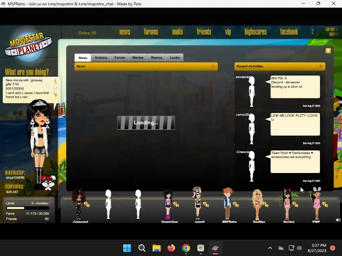Click the pet dog beside avatar
342x256 pixels.
(x=48, y=182)
